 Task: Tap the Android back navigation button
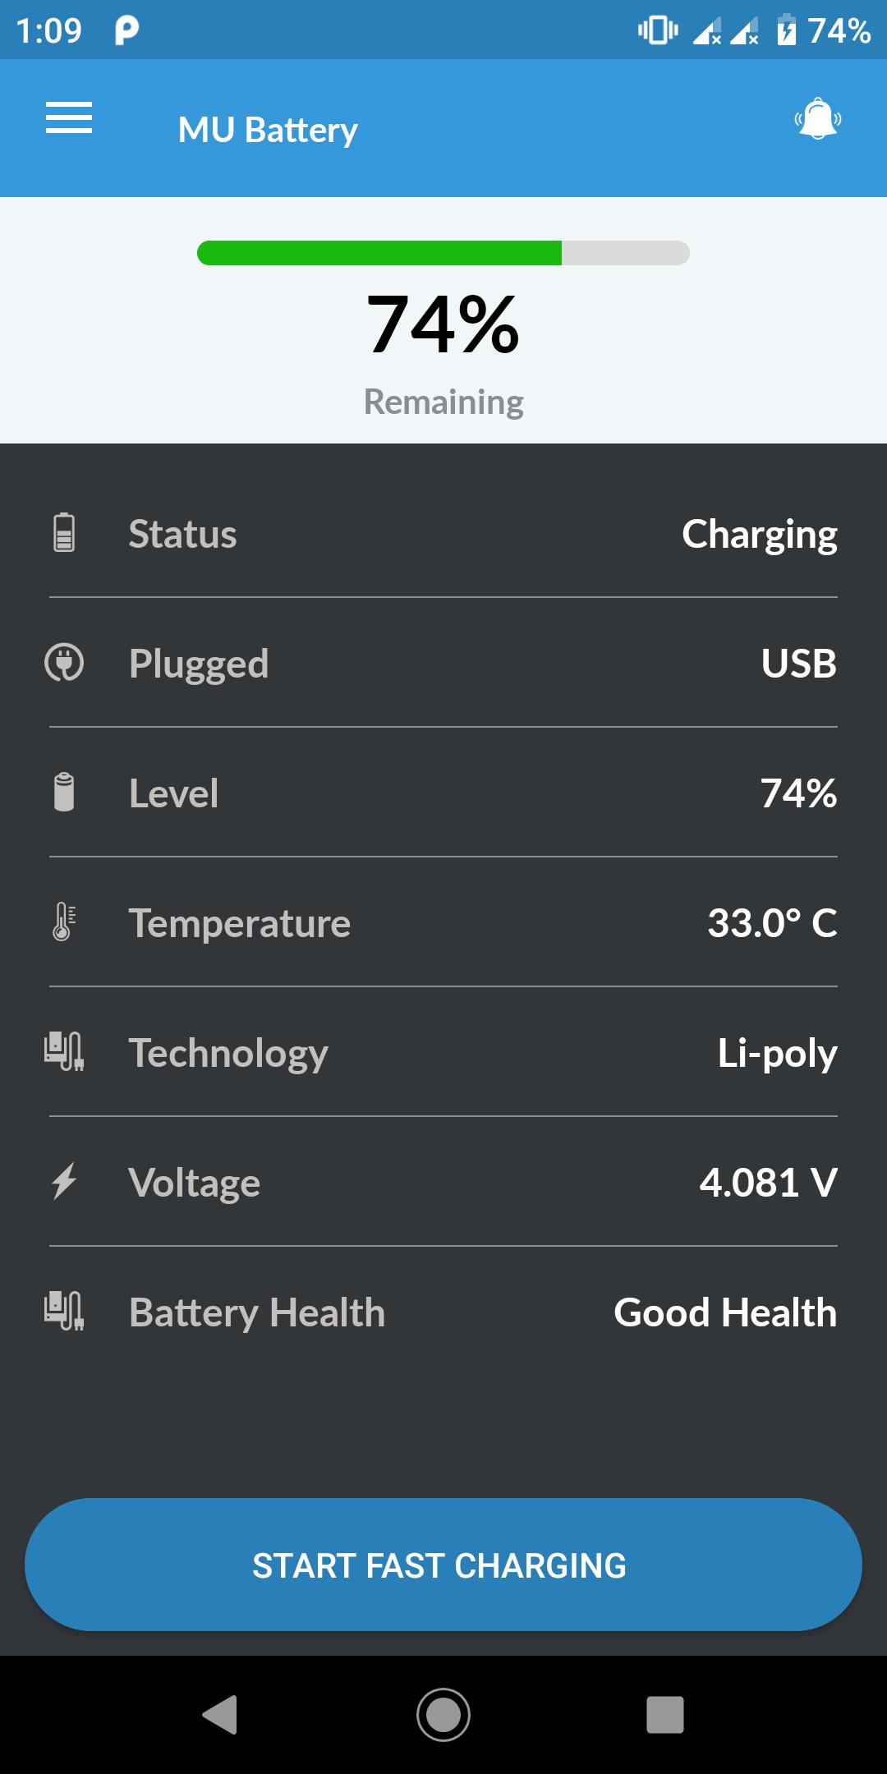220,1715
